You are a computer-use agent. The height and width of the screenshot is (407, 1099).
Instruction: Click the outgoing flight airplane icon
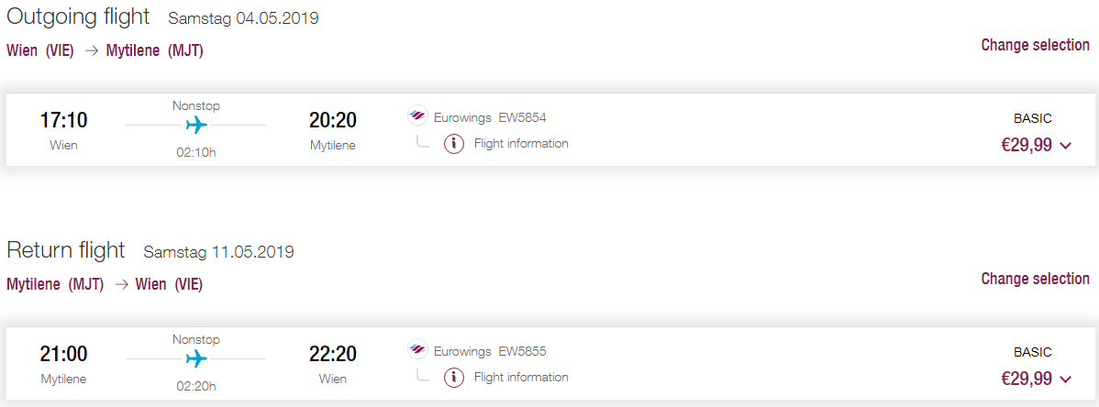pos(196,126)
